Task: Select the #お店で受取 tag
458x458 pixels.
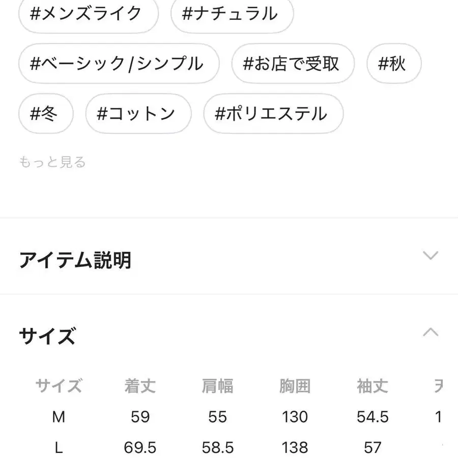Action: pyautogui.click(x=294, y=64)
